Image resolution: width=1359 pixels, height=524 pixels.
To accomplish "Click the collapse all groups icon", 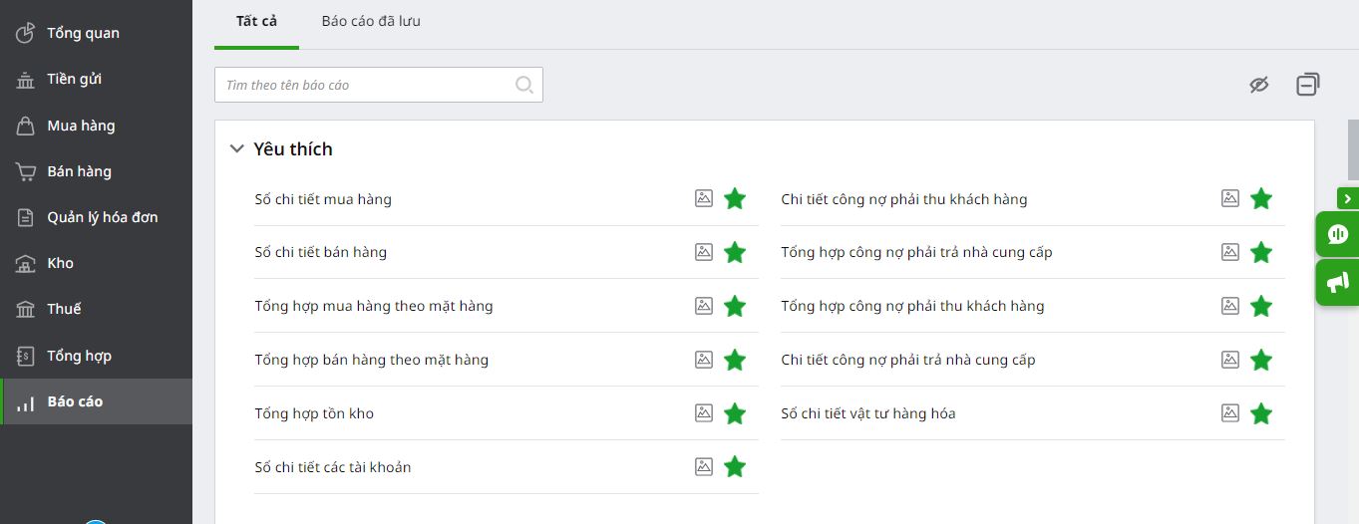I will tap(1308, 85).
